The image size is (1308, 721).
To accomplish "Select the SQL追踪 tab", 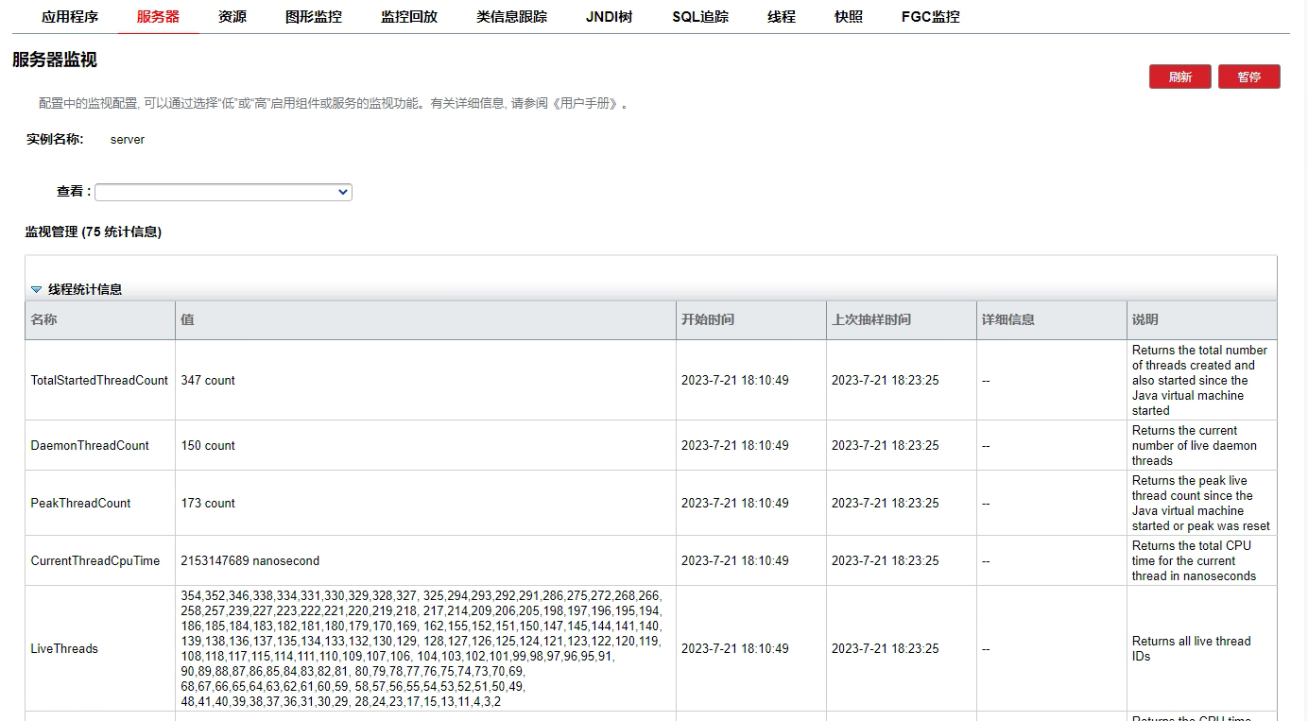I will tap(700, 17).
